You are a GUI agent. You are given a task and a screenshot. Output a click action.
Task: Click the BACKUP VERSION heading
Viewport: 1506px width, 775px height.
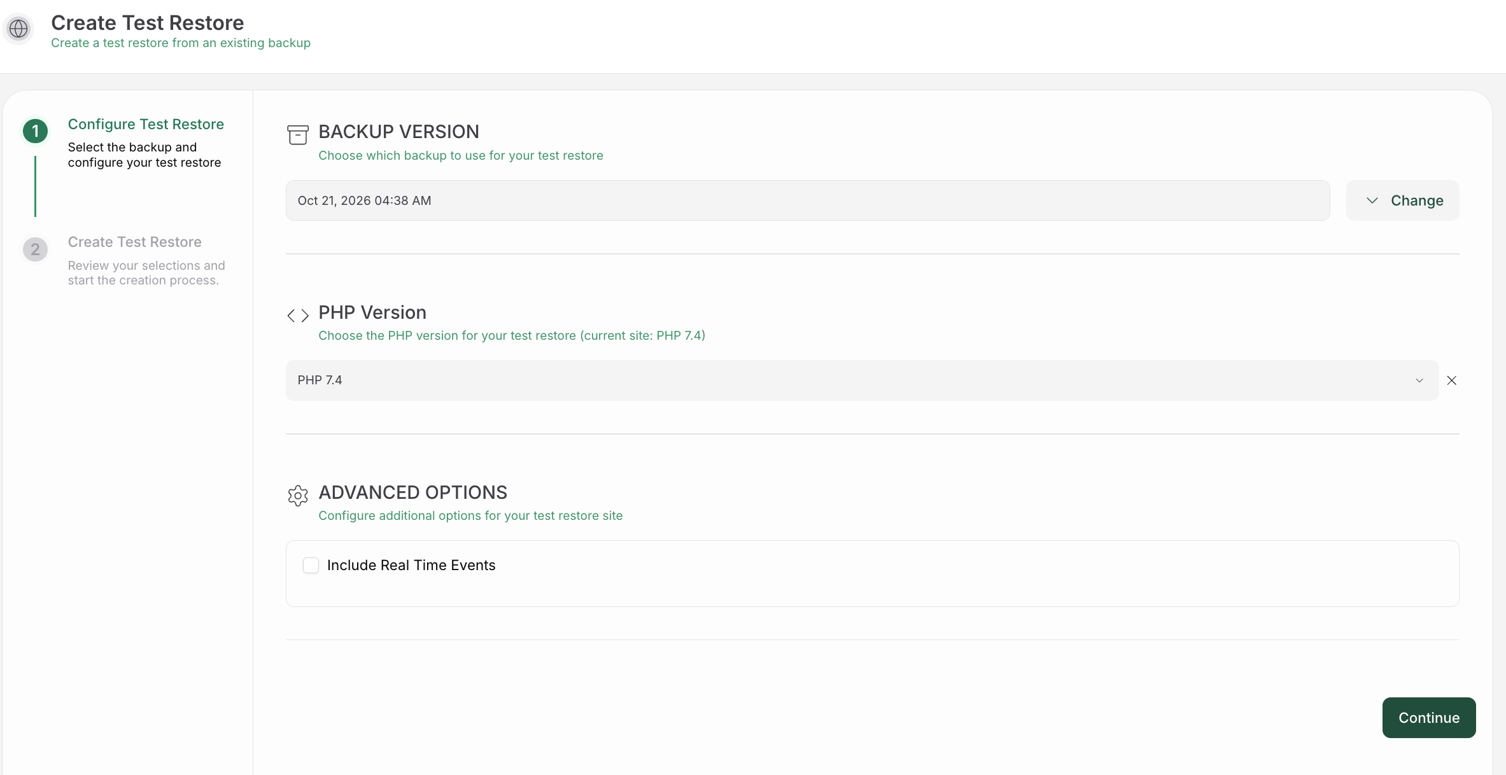pos(399,132)
